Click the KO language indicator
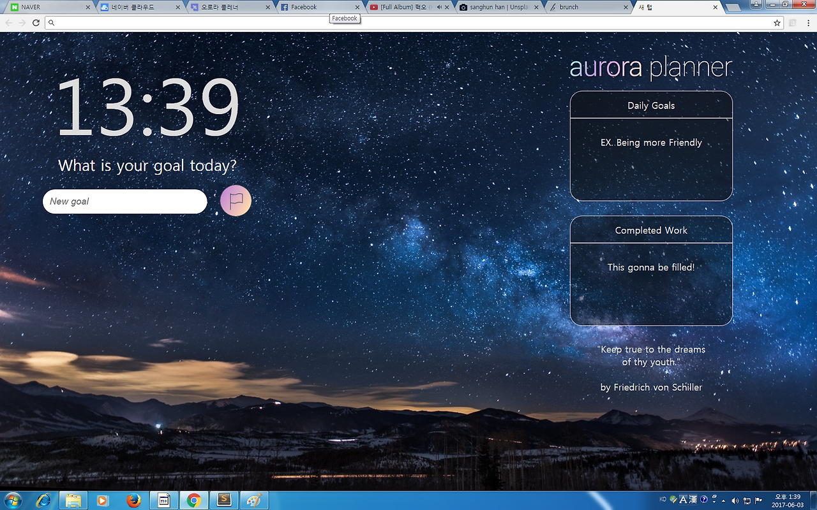This screenshot has height=510, width=817. tap(663, 499)
